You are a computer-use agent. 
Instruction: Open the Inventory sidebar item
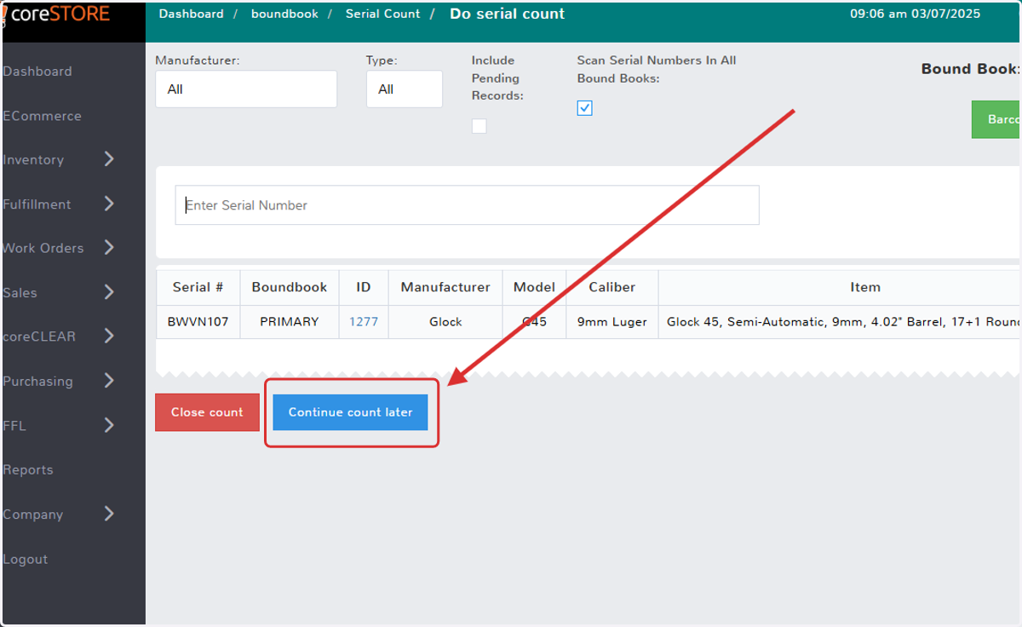tap(33, 160)
